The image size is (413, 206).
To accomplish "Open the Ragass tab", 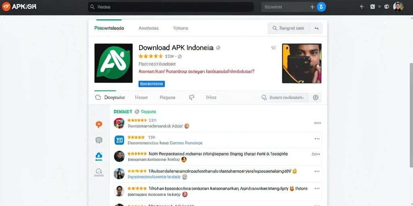I will [167, 97].
